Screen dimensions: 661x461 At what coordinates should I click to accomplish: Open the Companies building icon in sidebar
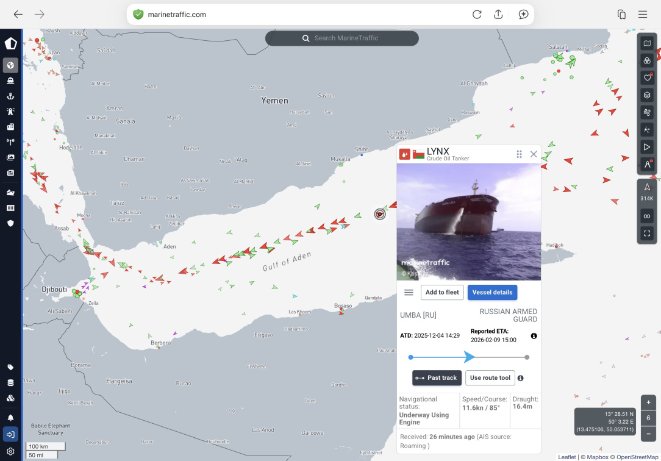pos(10,127)
